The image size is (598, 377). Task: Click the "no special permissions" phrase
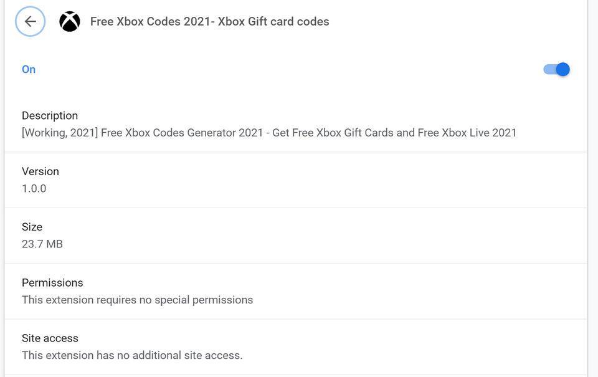(196, 300)
